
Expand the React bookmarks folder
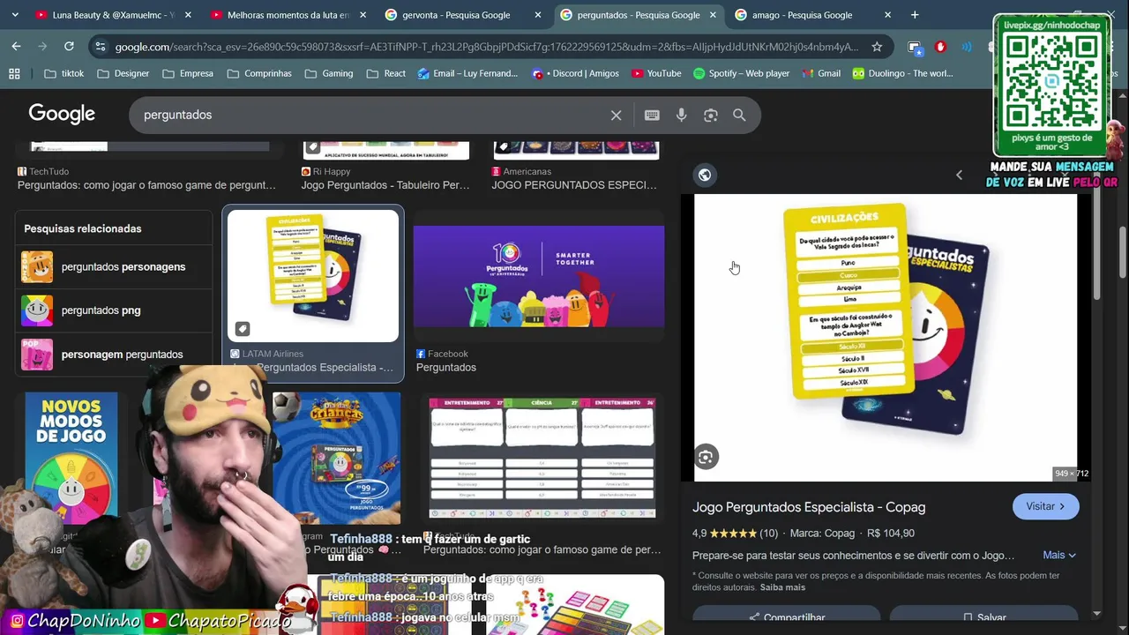pos(385,73)
